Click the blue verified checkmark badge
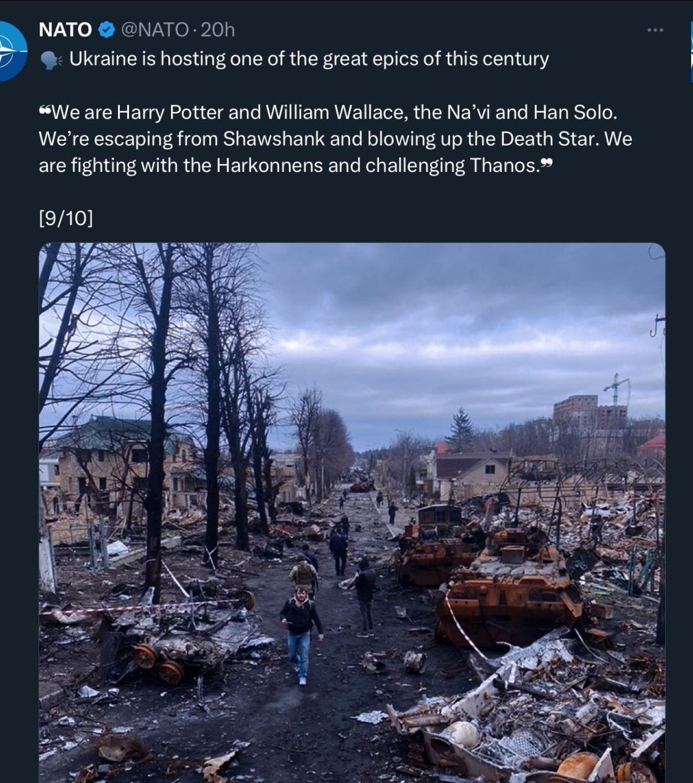This screenshot has width=693, height=783. (106, 29)
